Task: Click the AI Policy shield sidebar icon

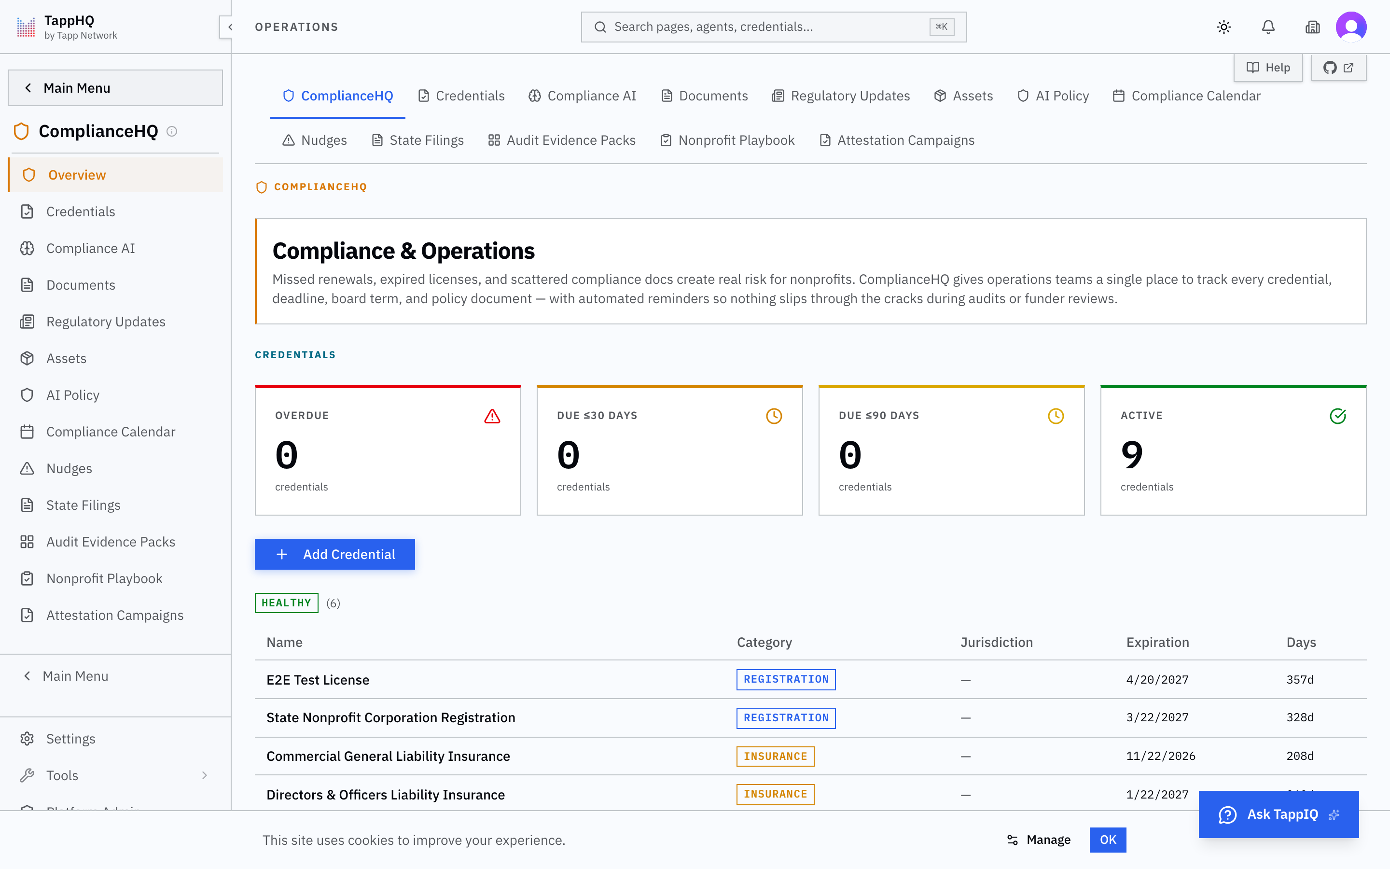Action: click(27, 395)
